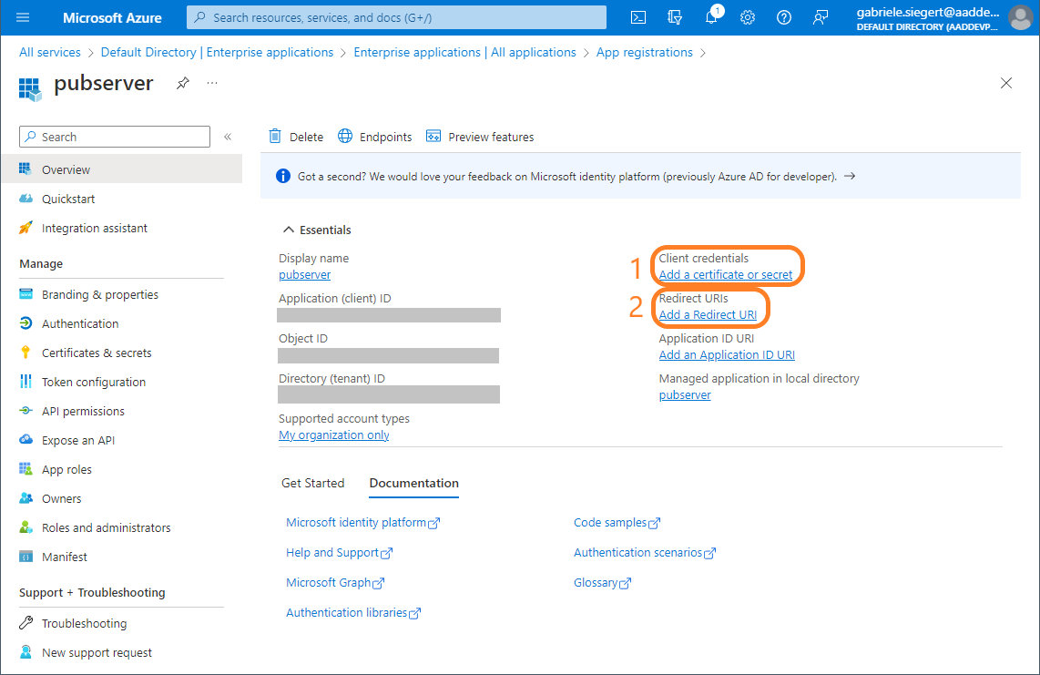Click Add a certificate or secret link

tap(725, 275)
